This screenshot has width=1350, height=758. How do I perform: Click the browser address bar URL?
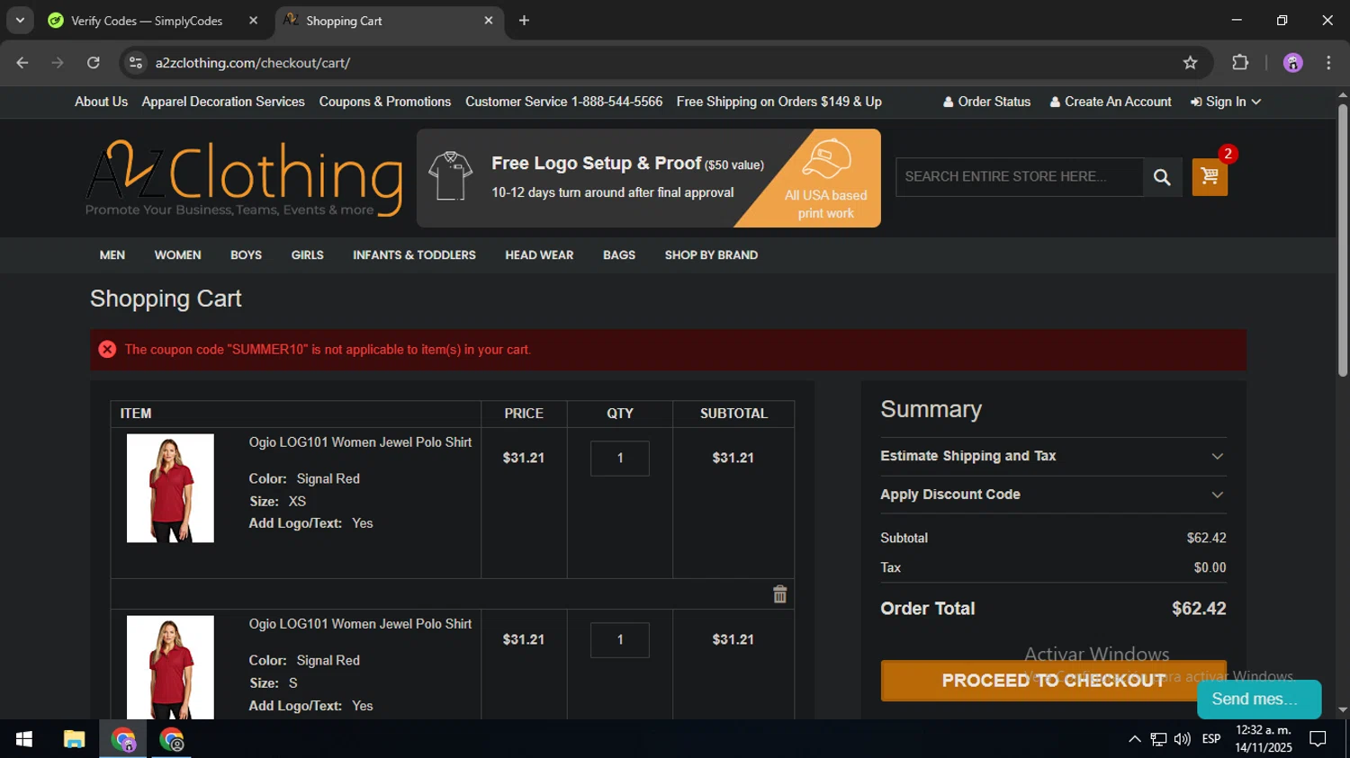[x=253, y=63]
